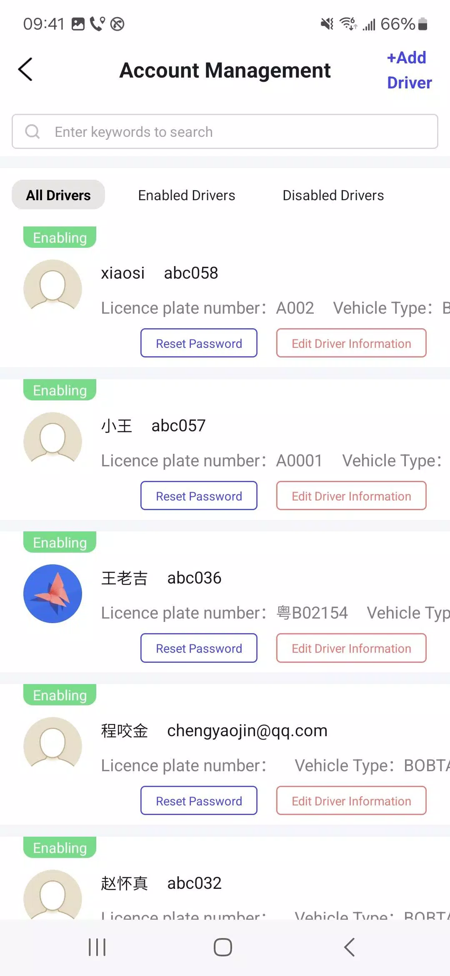Open the Disabled Drivers tab
450x976 pixels.
tap(333, 195)
